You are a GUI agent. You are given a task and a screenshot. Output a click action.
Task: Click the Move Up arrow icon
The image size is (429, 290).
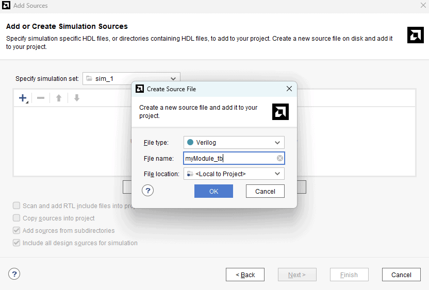[59, 98]
